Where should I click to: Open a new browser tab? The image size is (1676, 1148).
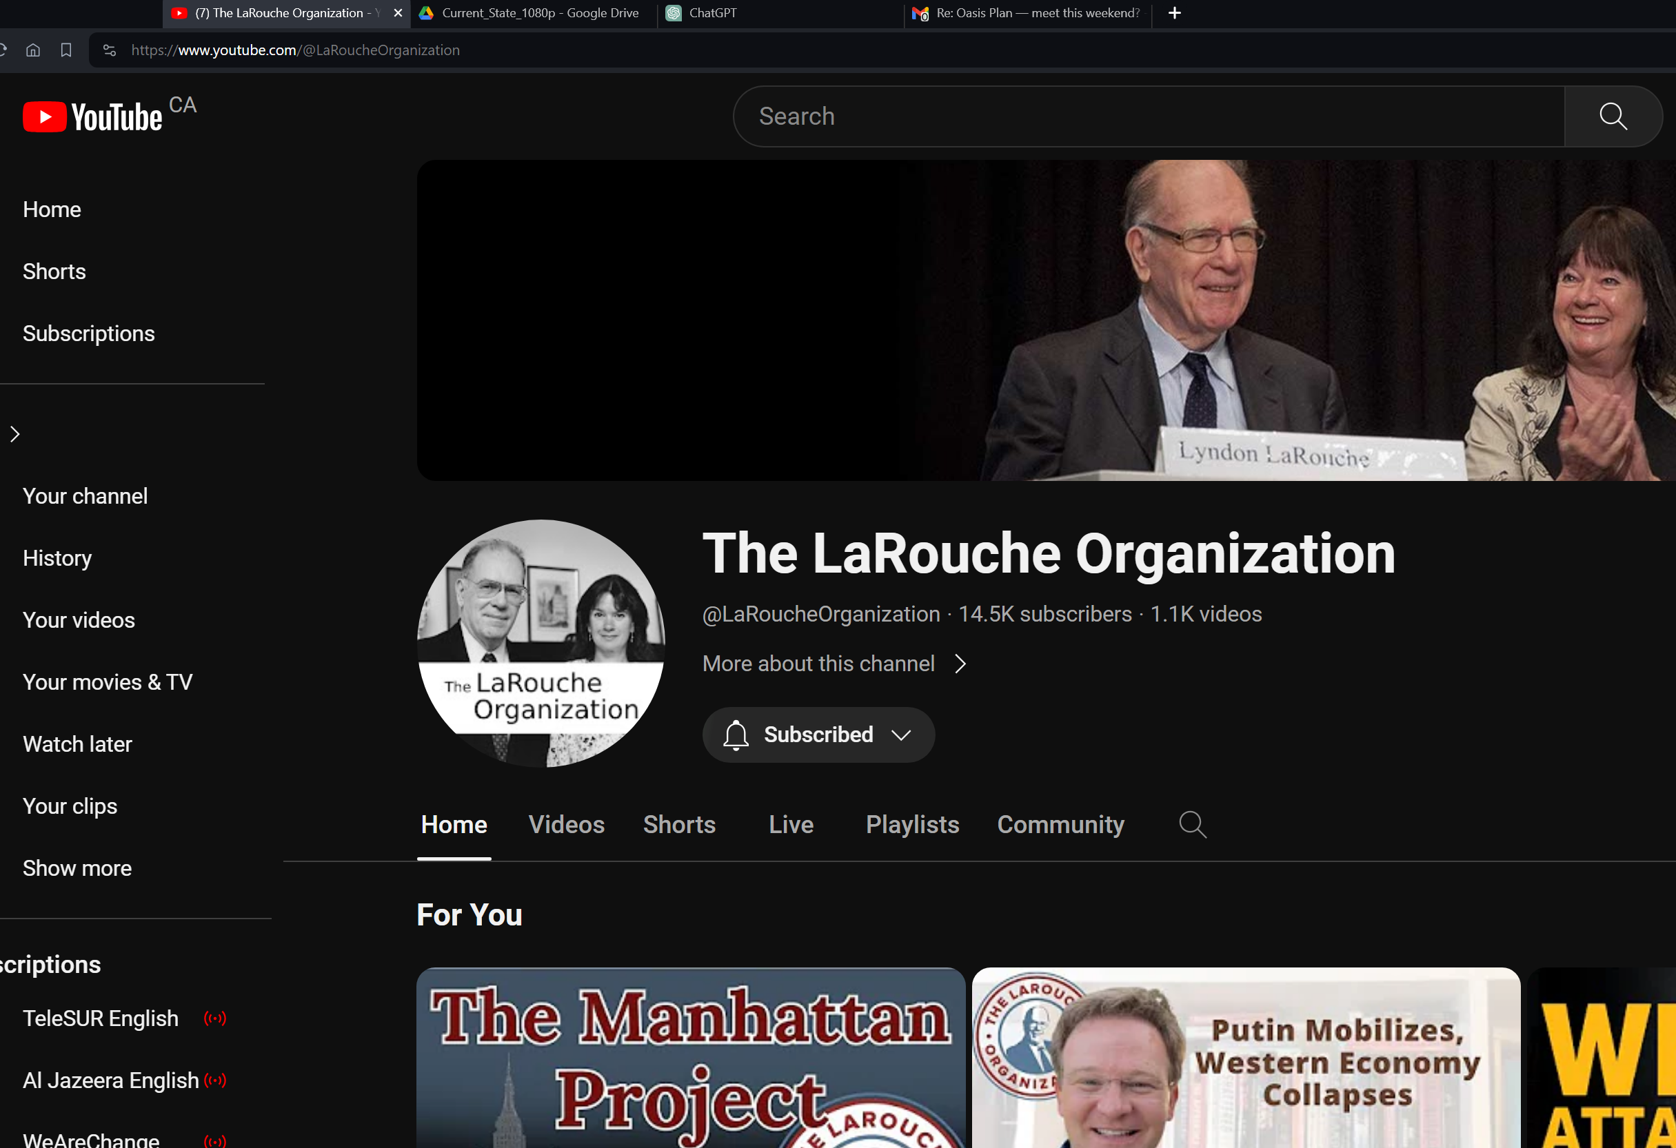pos(1174,13)
